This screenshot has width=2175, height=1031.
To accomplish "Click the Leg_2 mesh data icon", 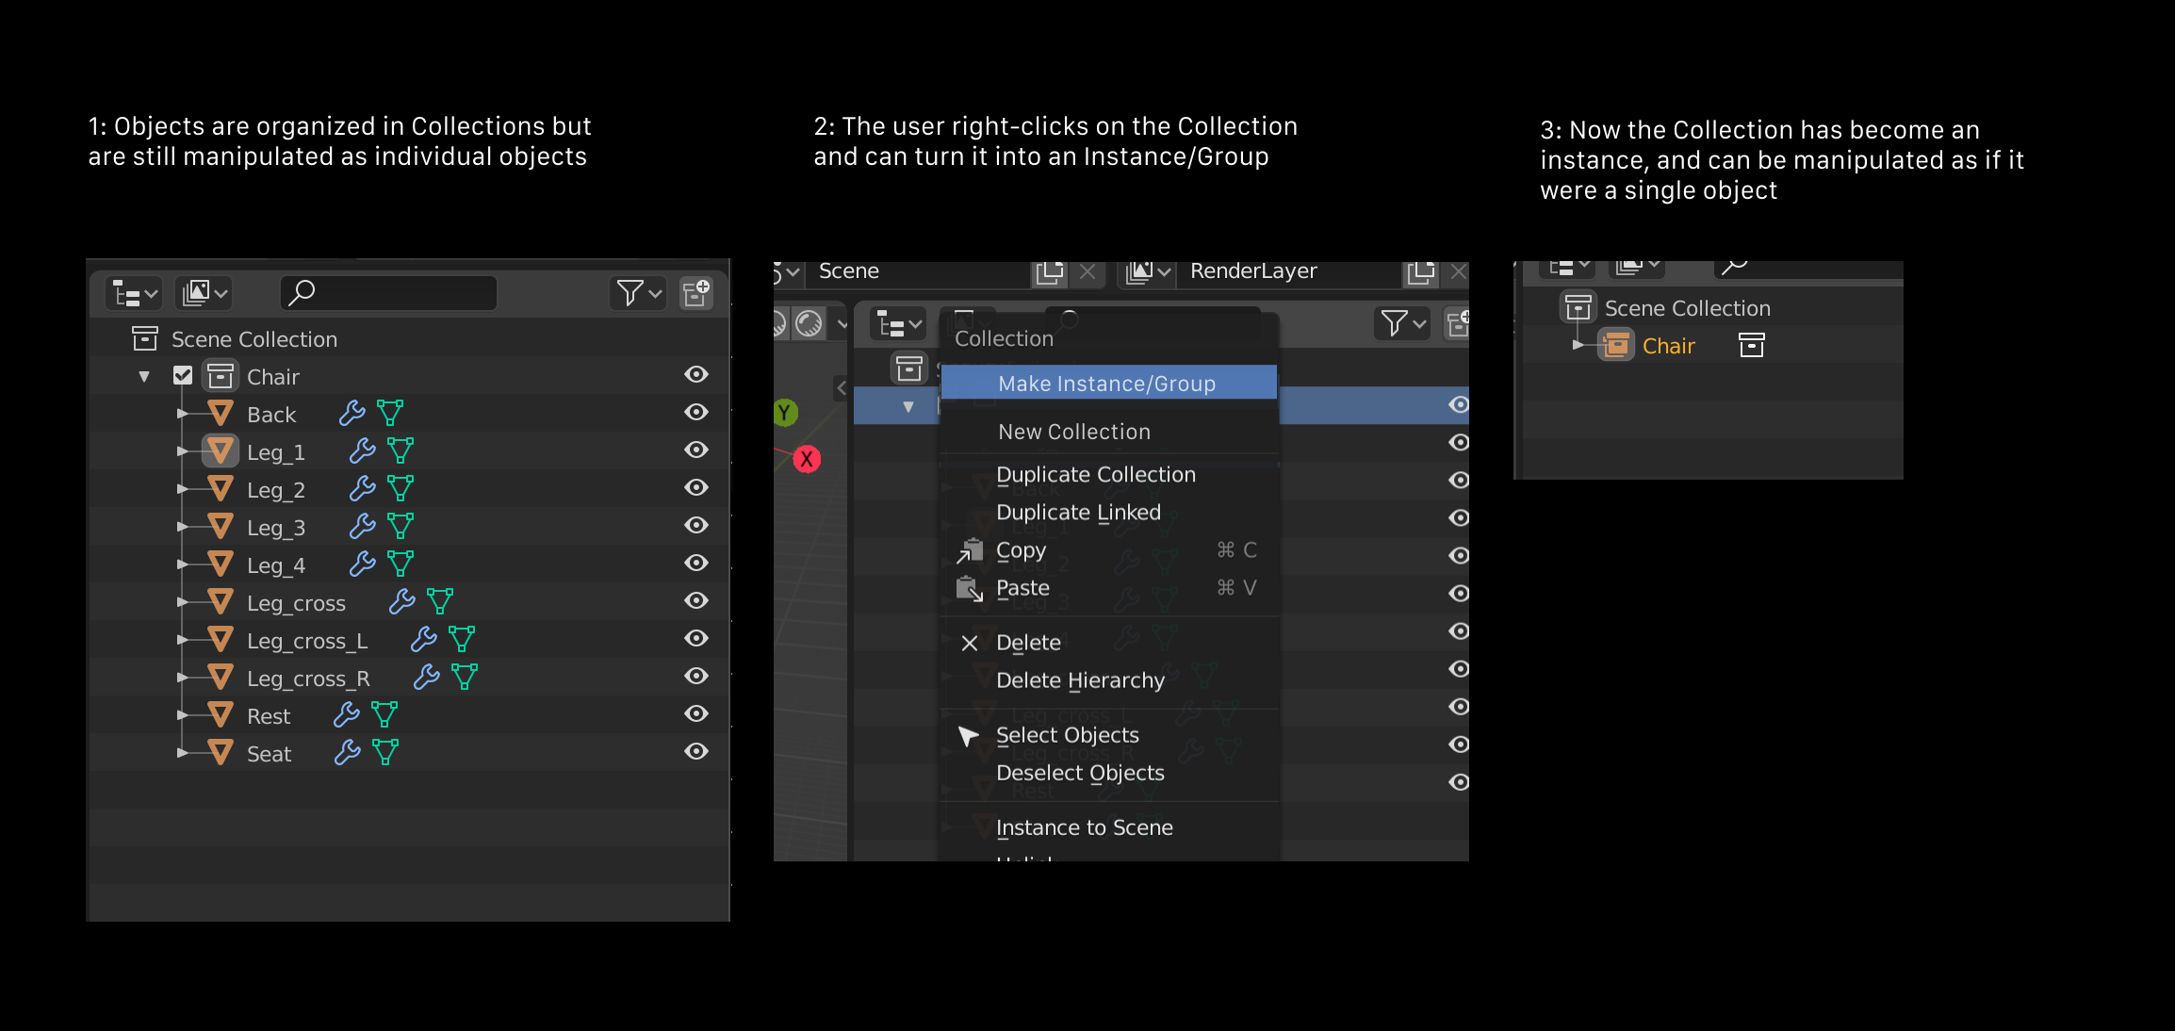I will (401, 488).
